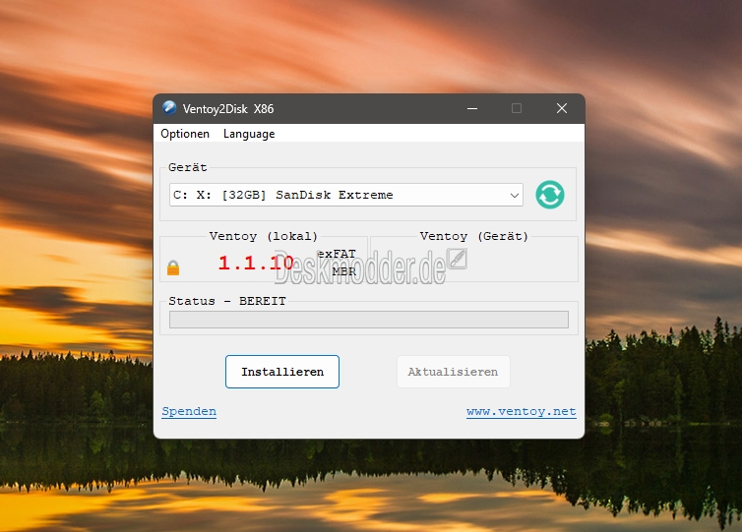Click the red 1.1.10 version number
This screenshot has height=532, width=742.
(255, 263)
